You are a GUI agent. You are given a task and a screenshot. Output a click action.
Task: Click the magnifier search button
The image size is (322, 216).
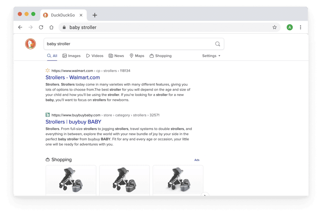click(x=217, y=44)
